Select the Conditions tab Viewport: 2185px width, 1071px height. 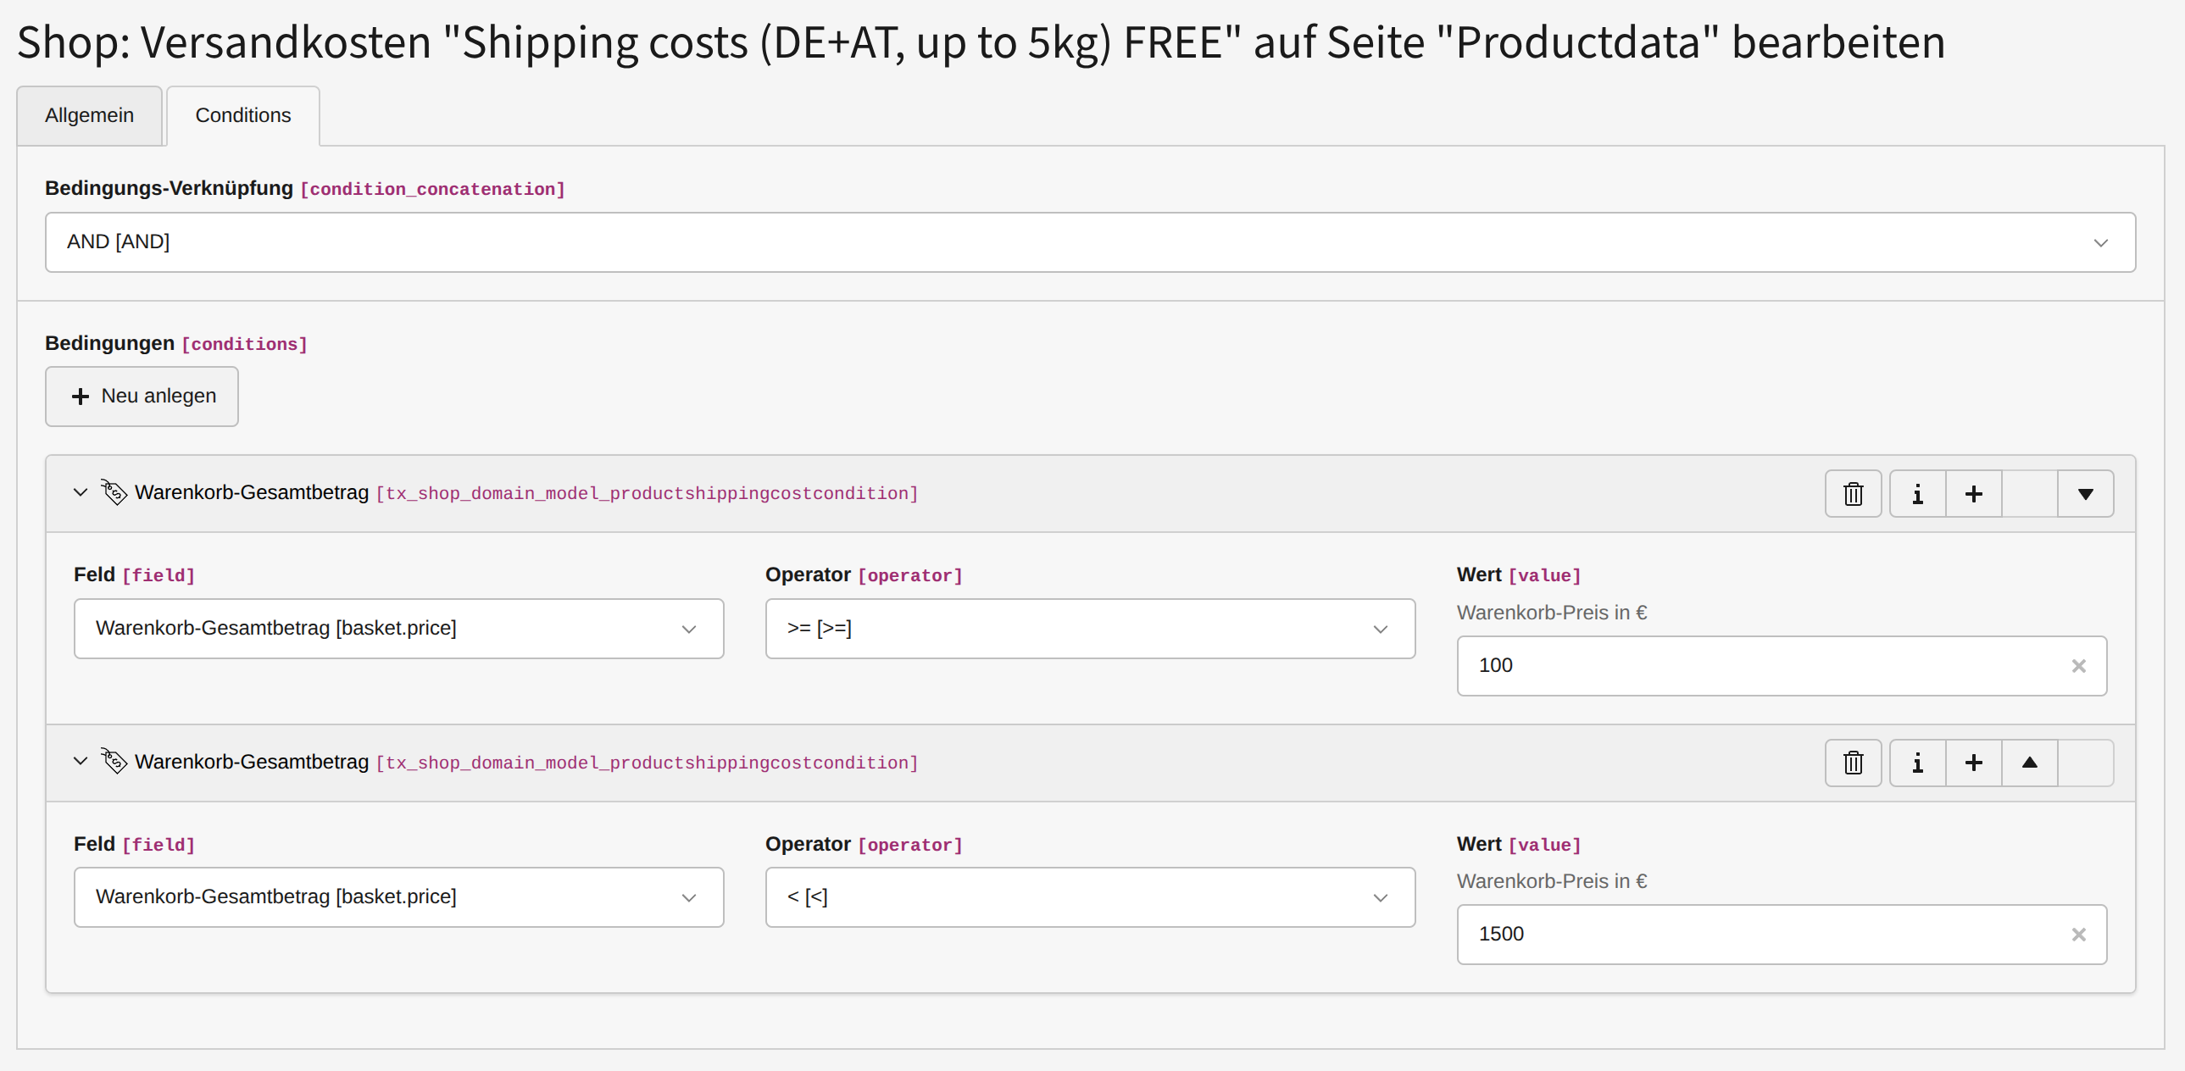tap(242, 115)
